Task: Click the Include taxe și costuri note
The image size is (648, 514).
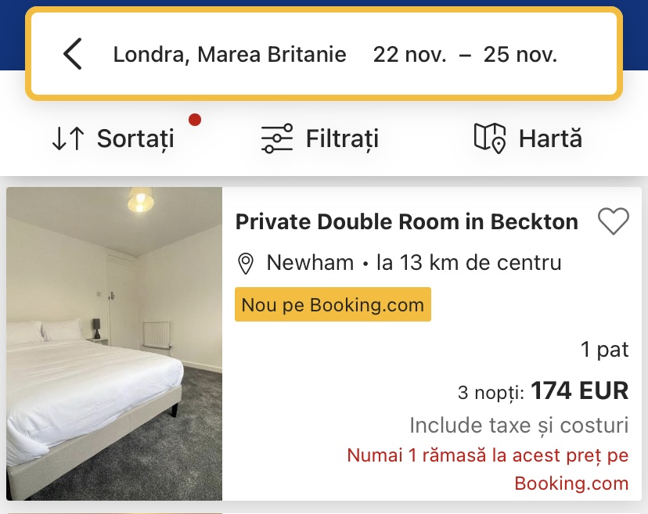Action: coord(519,426)
